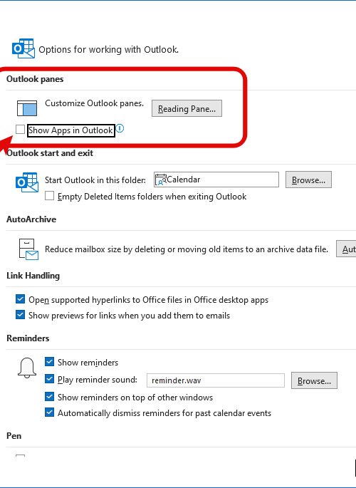
Task: Enable Show Apps in Outlook checkbox
Action: pos(20,129)
